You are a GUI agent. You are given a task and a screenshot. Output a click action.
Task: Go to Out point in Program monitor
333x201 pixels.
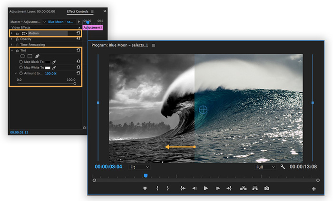point(229,188)
